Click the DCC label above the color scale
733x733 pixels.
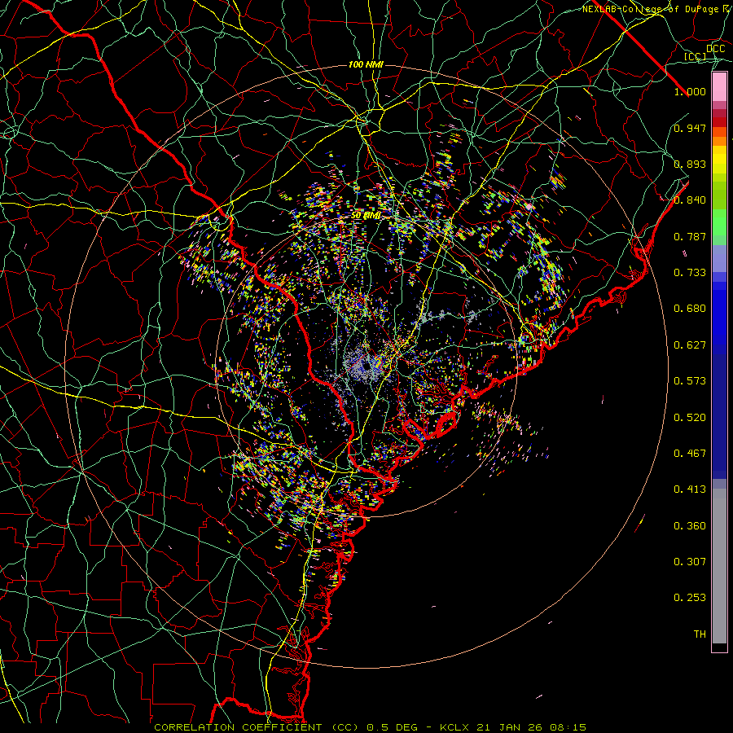716,49
